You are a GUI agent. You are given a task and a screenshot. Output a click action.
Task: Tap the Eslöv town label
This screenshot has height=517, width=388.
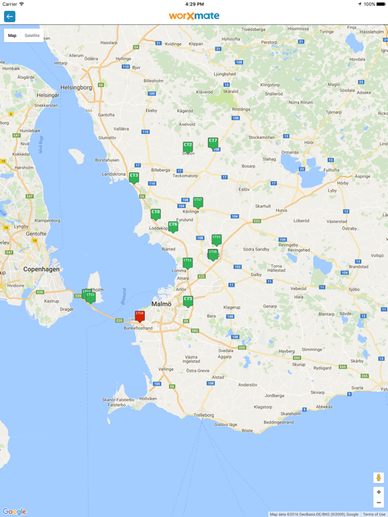[244, 190]
